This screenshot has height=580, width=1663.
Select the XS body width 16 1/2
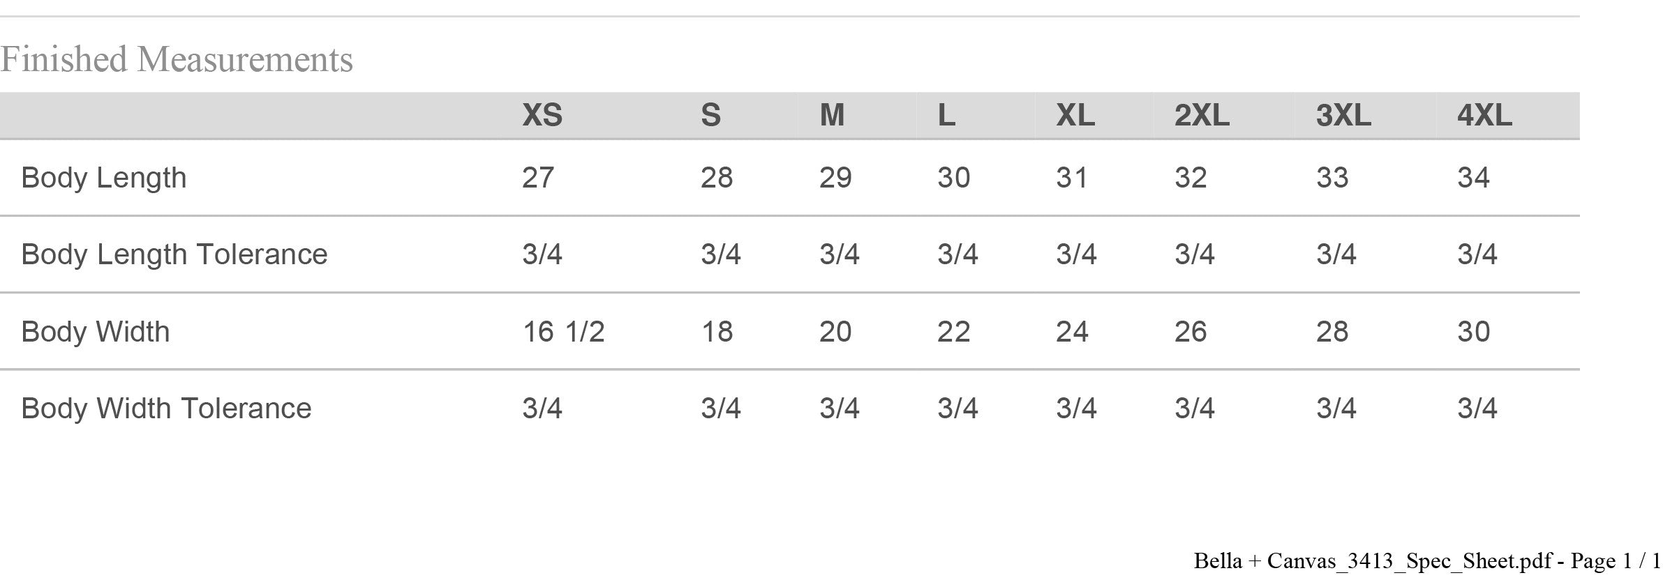coord(563,332)
